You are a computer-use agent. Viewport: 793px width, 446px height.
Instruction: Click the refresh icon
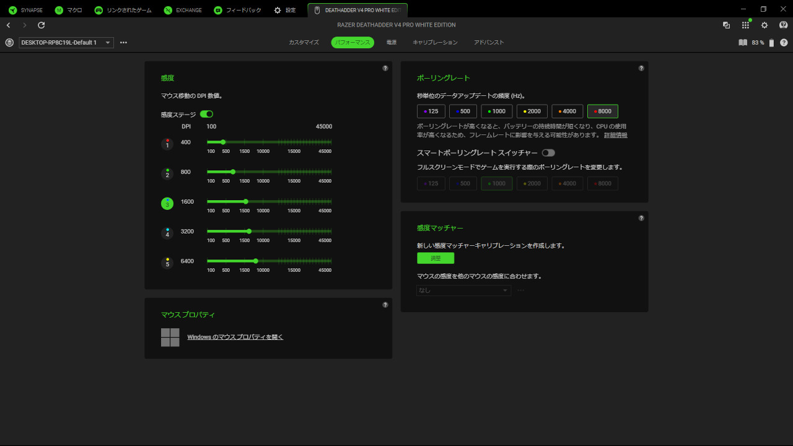pos(42,25)
